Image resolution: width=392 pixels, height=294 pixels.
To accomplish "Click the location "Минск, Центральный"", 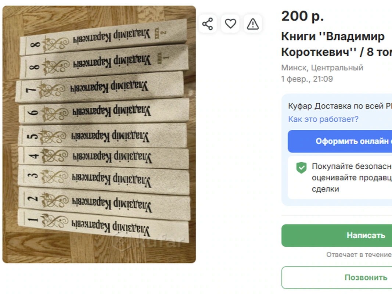I will click(x=322, y=68).
